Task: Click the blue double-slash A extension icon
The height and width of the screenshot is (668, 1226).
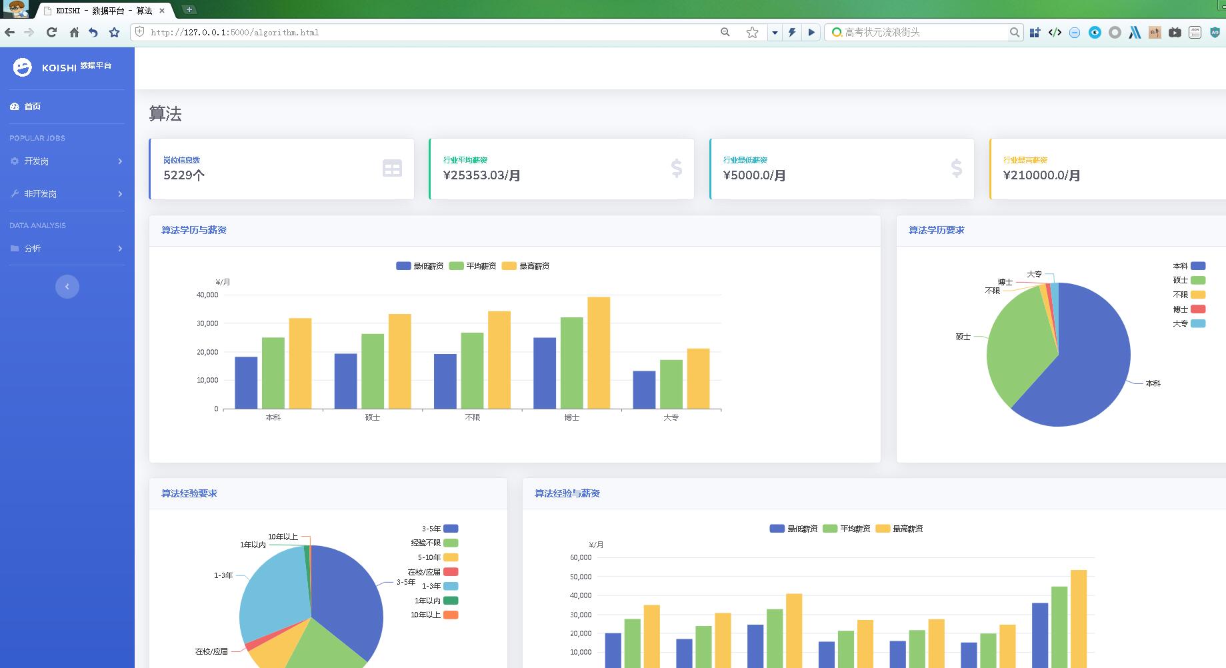Action: click(x=1135, y=32)
